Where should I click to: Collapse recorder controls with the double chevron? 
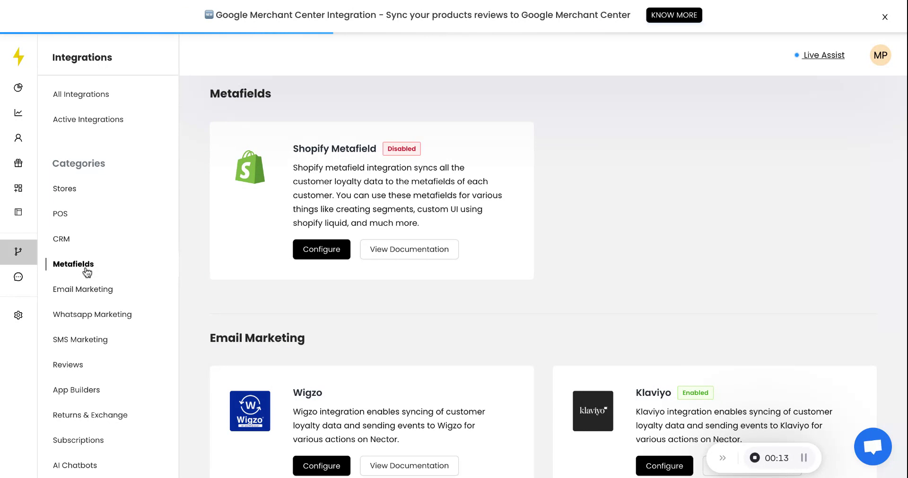tap(723, 457)
